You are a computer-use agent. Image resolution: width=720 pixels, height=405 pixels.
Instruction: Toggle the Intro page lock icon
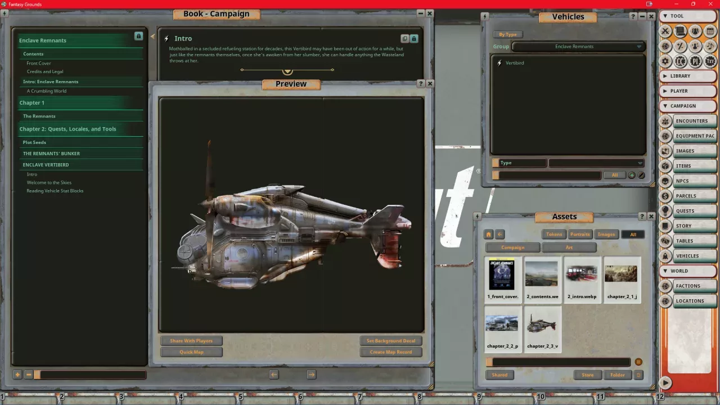414,39
